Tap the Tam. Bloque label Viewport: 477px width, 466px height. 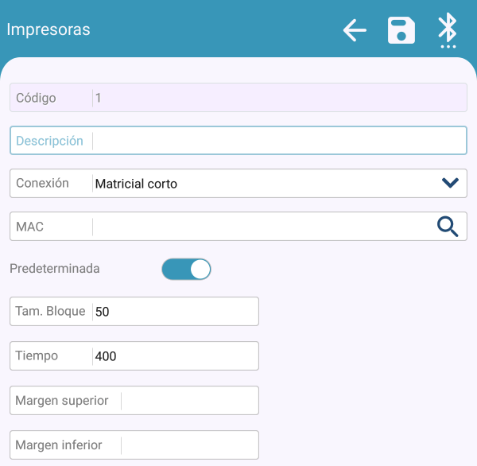tap(50, 311)
